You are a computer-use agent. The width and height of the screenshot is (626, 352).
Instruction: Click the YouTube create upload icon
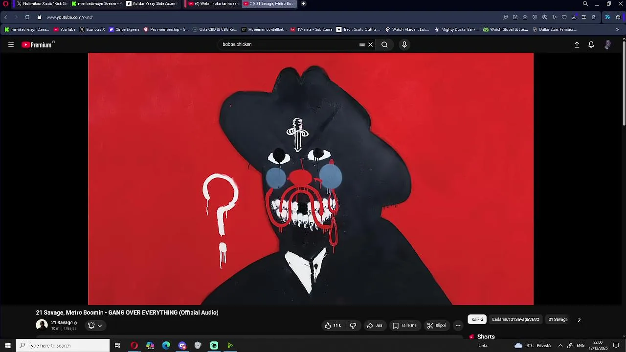click(x=577, y=44)
